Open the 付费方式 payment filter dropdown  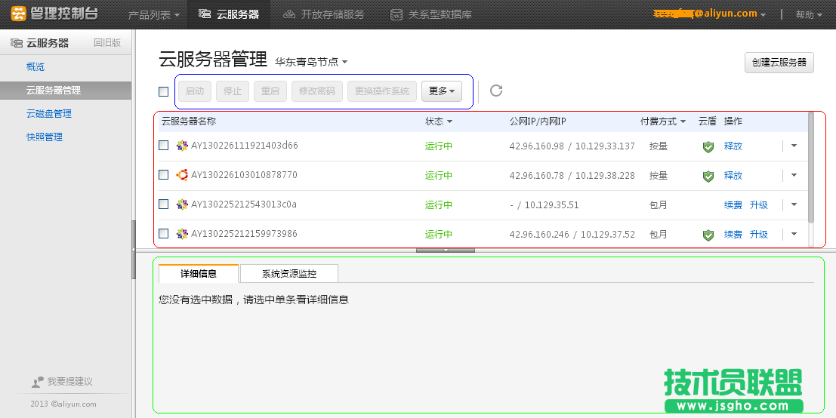(663, 121)
